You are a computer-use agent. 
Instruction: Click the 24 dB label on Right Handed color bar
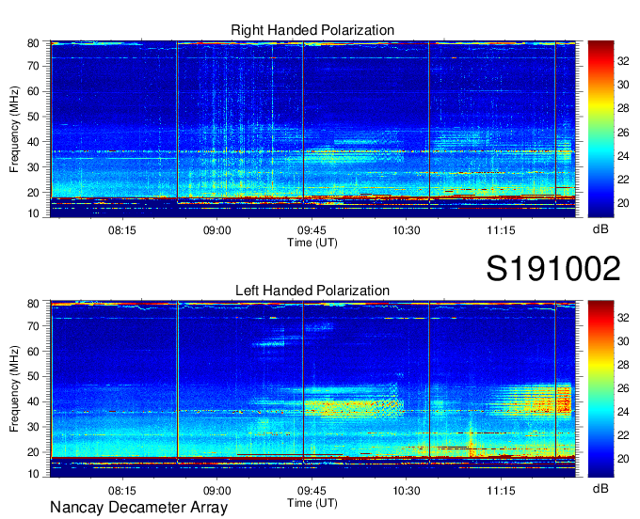click(623, 156)
